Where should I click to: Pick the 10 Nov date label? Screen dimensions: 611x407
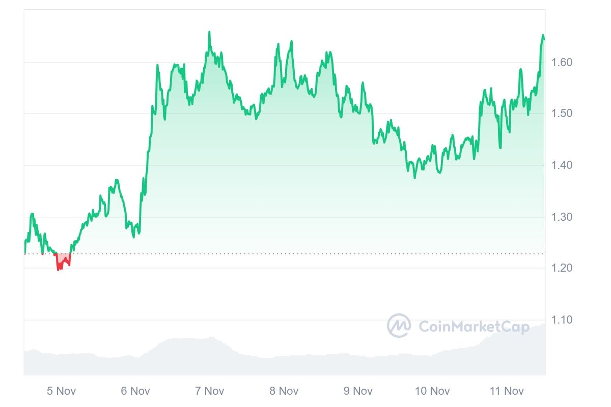coord(432,391)
